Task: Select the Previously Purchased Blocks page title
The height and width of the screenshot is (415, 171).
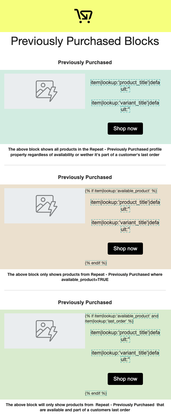Action: coord(85,42)
